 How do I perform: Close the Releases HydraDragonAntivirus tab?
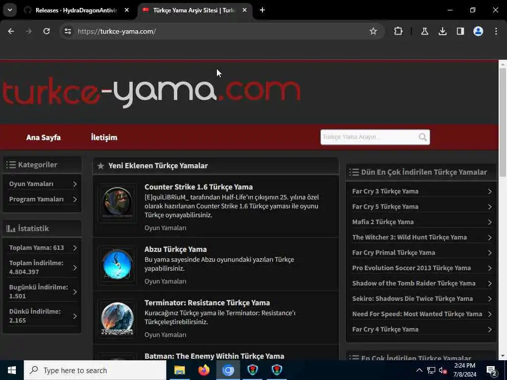(x=127, y=10)
